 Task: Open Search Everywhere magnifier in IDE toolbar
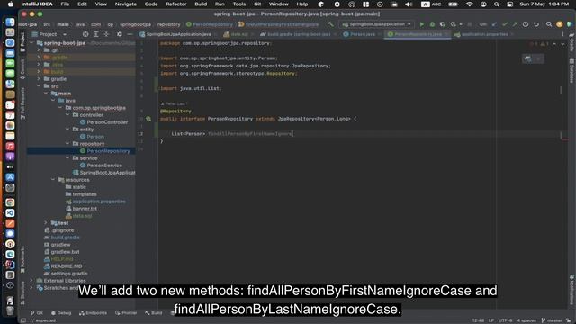tap(549, 24)
